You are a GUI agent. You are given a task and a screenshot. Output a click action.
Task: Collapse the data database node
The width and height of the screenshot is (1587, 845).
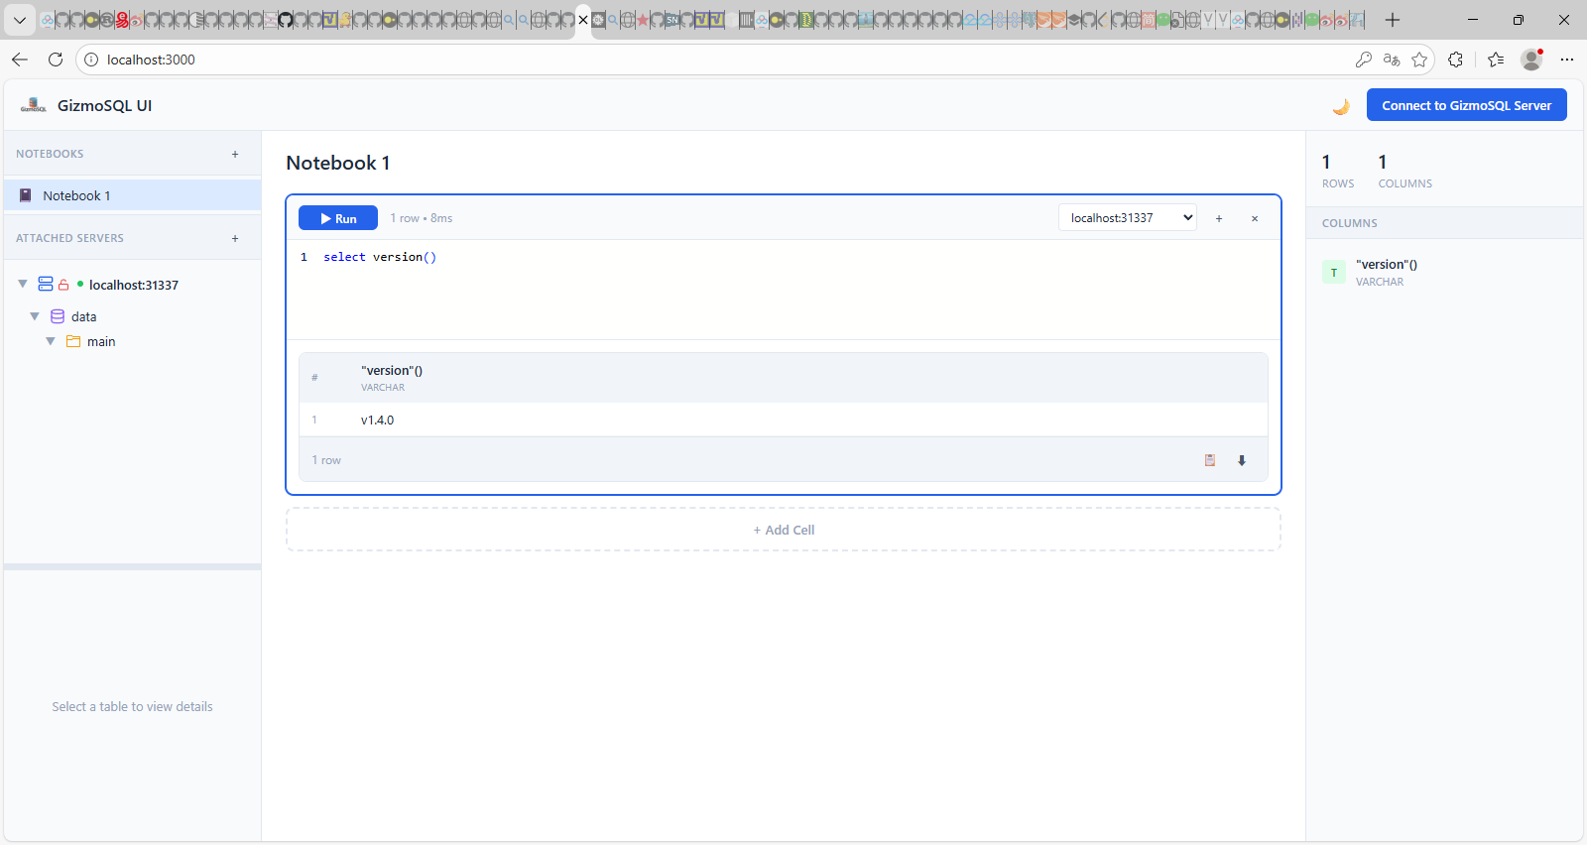pyautogui.click(x=35, y=316)
